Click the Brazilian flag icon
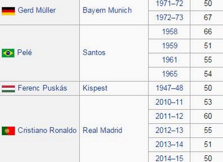 click(x=8, y=53)
